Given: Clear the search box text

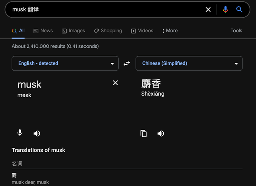Looking at the screenshot, I should [208, 10].
